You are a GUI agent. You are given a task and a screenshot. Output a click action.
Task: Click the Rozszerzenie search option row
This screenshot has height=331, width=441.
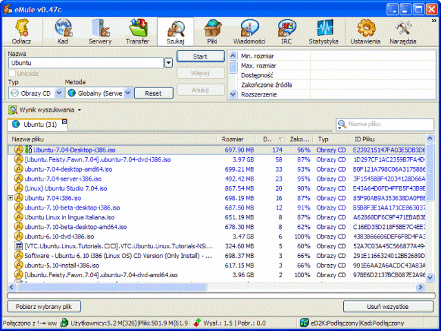[336, 94]
